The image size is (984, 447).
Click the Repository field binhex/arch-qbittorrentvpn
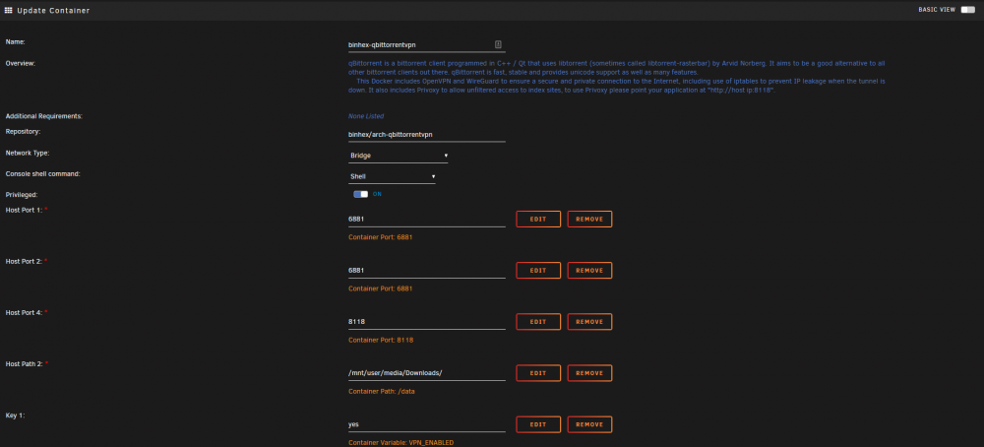pos(427,134)
